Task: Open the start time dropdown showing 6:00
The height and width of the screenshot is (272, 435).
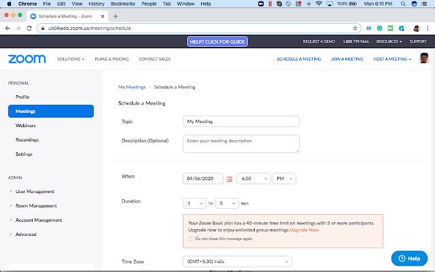Action: [x=254, y=178]
